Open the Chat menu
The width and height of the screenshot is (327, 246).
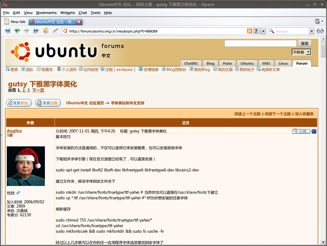(83, 13)
